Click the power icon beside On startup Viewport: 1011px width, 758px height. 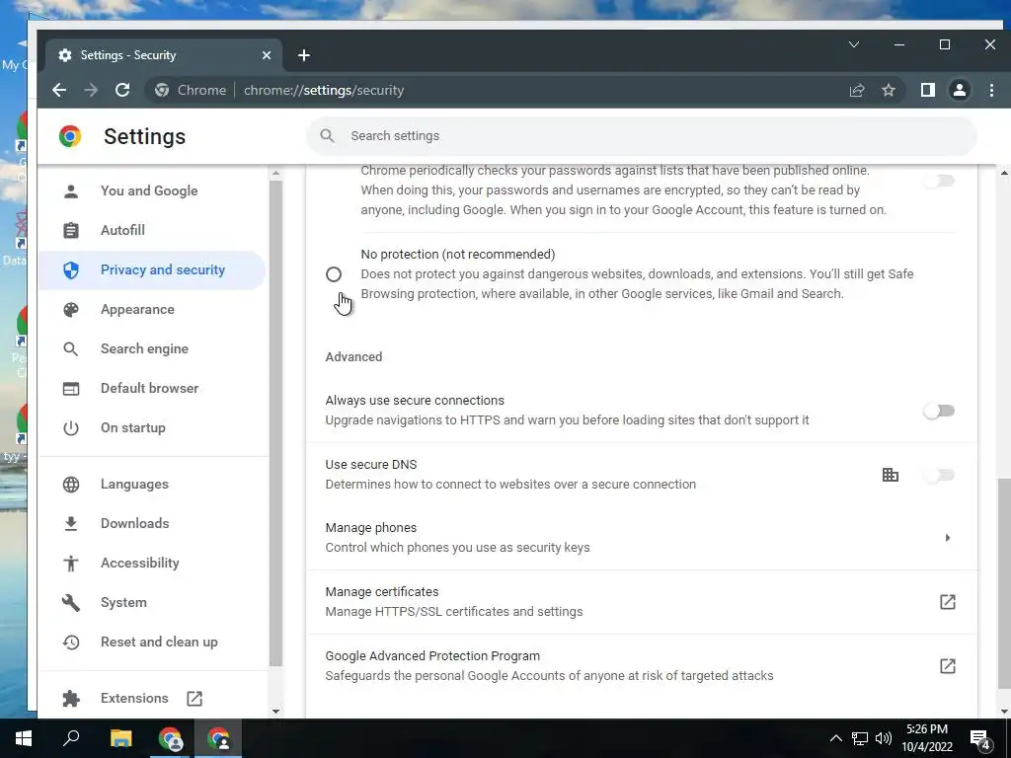pyautogui.click(x=71, y=428)
